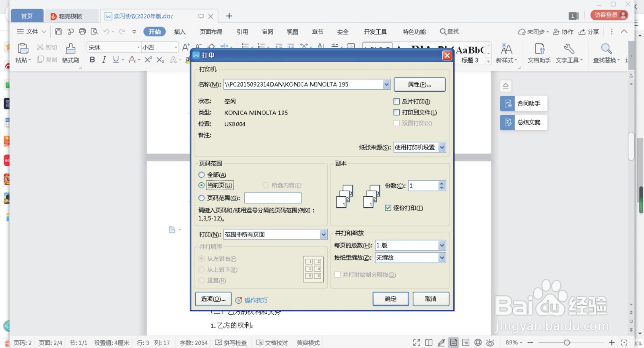The height and width of the screenshot is (348, 644).
Task: Switch to web layout globe icon
Action: click(478, 343)
